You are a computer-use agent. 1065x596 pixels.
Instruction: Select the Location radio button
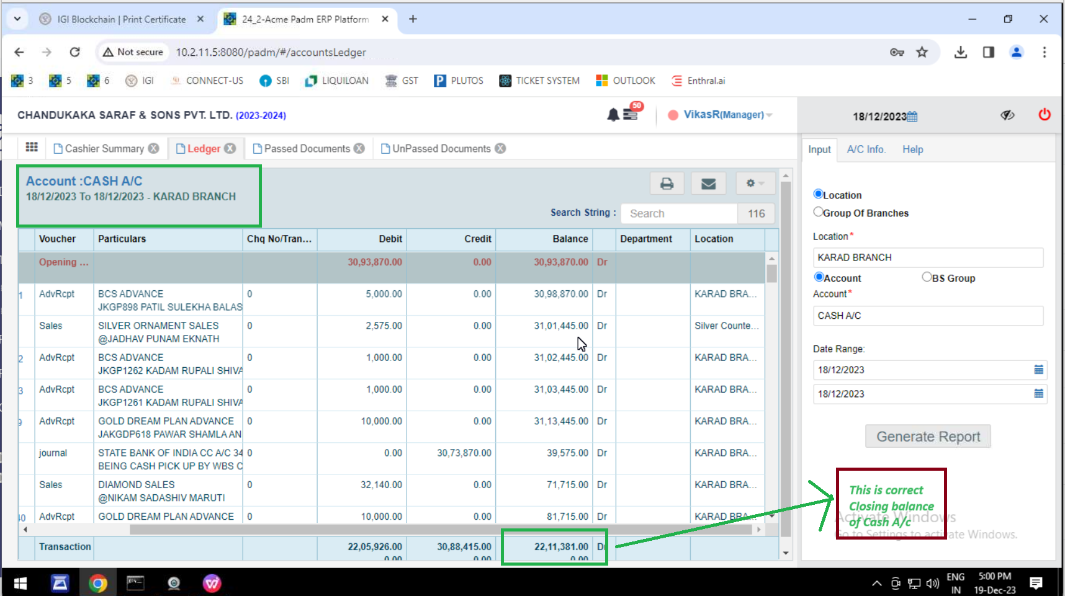(x=818, y=194)
